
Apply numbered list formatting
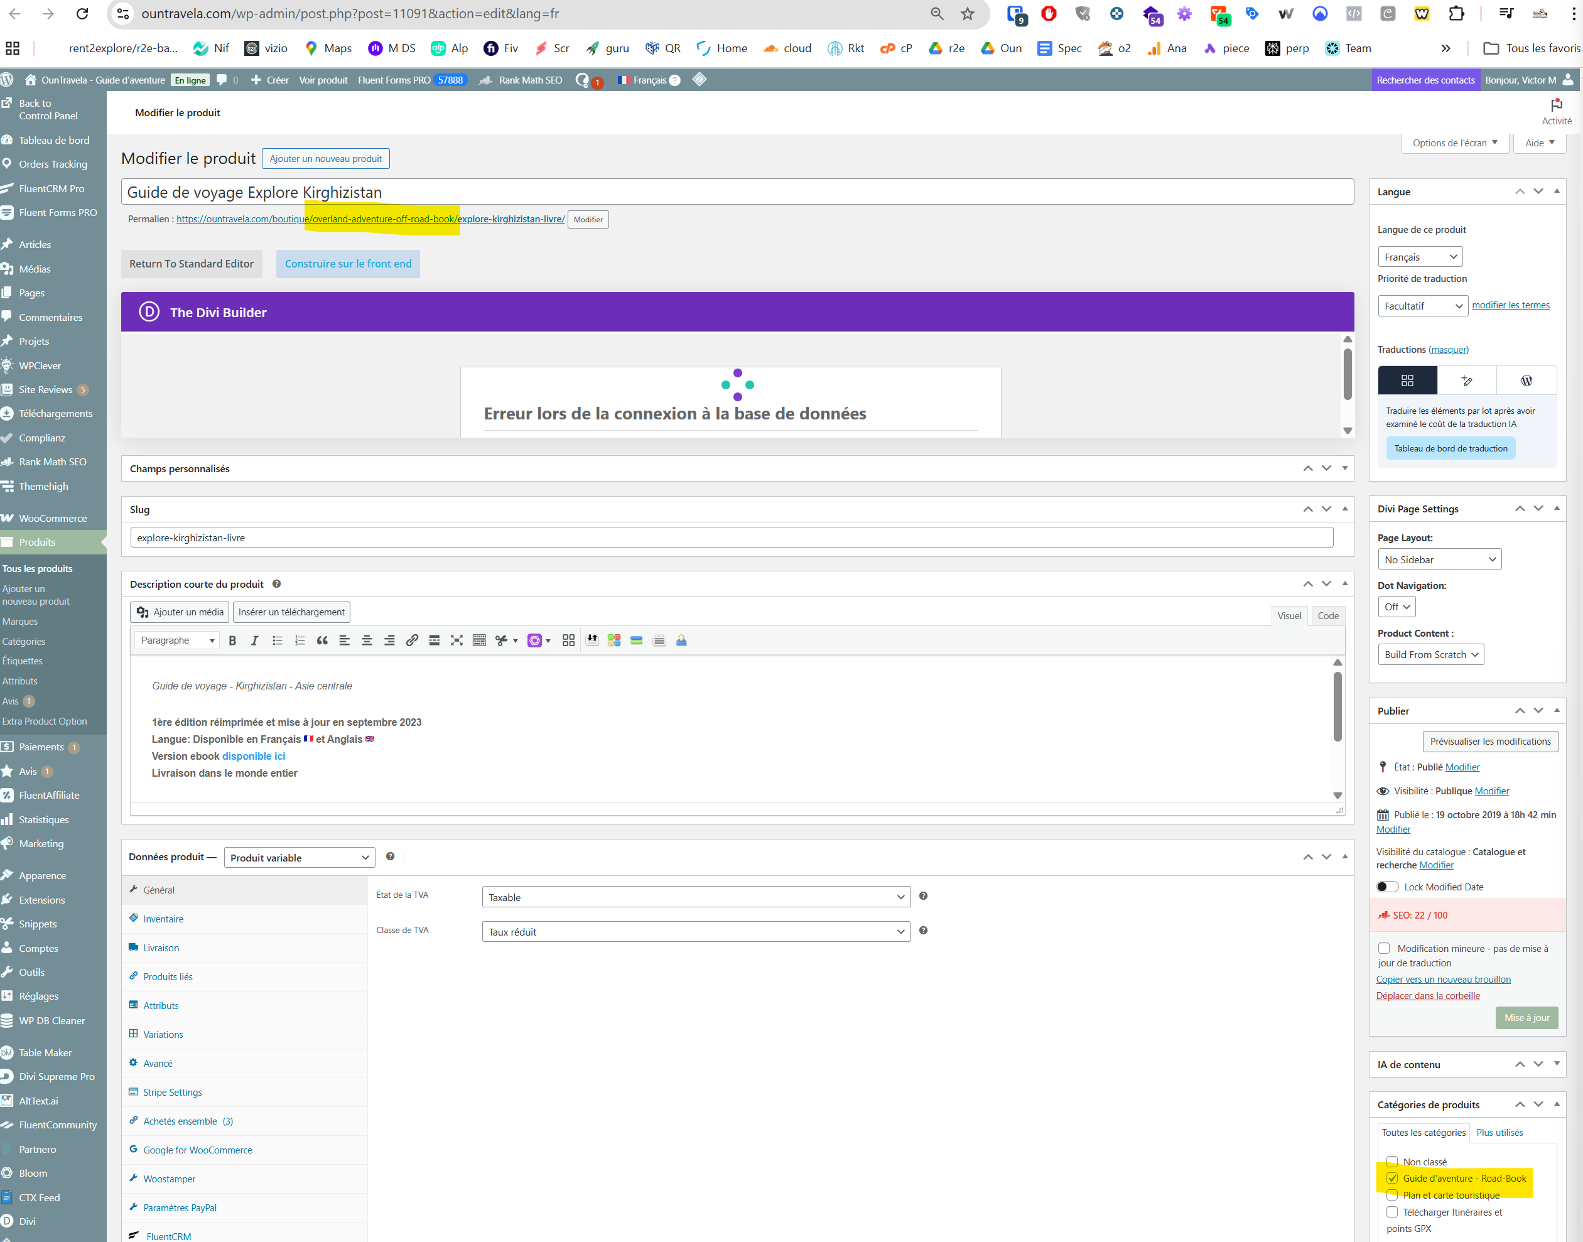[300, 640]
